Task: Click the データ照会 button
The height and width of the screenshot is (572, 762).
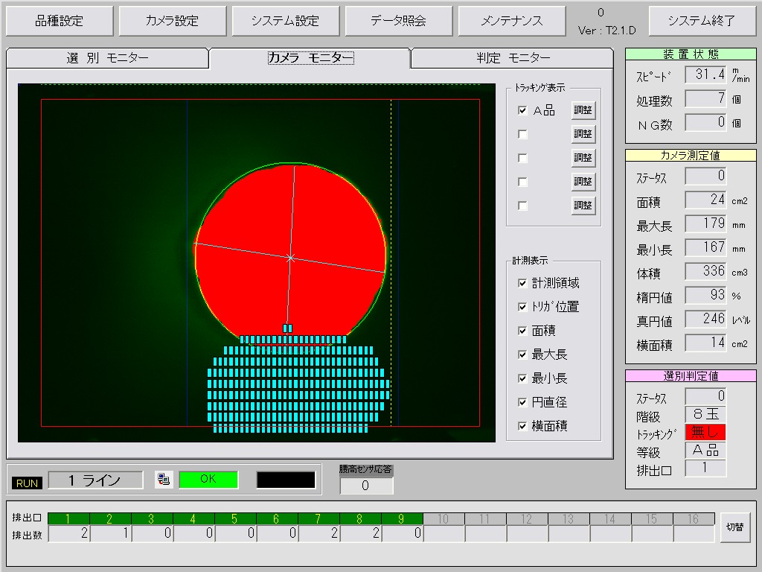Action: click(x=398, y=21)
